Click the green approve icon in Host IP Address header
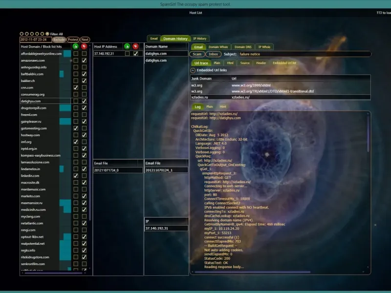Viewport: 391px width, 293px height. [x=127, y=46]
